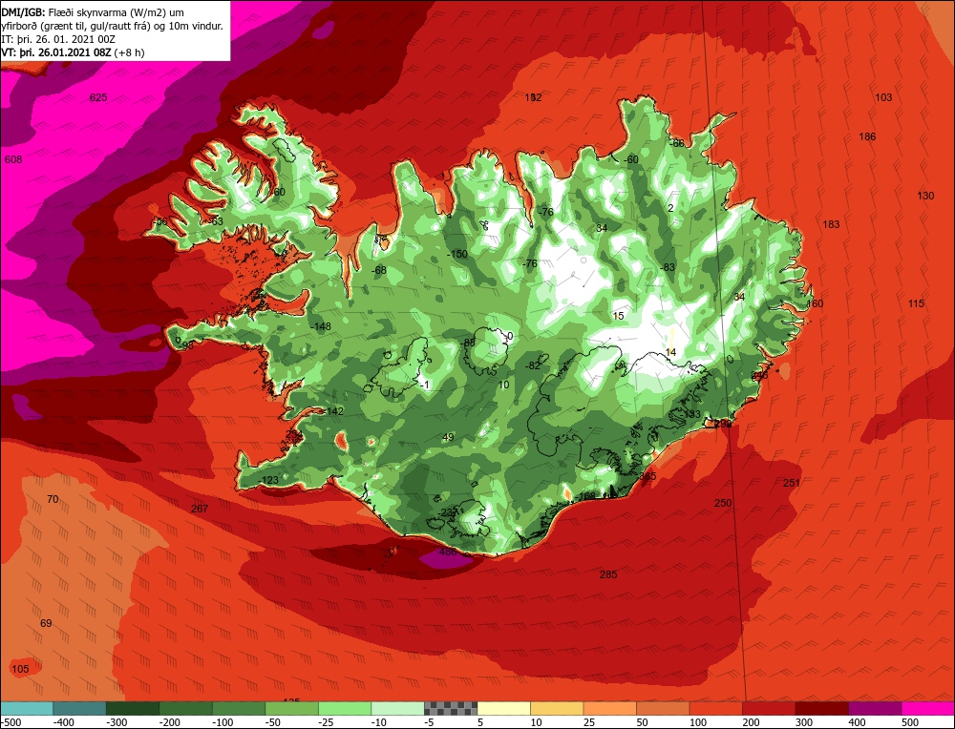The image size is (955, 729).
Task: Click the valid time 'VT: þri. 26.01.2021 08Z (+8 h)'
Action: coord(74,52)
